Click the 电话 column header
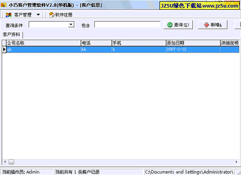Viewport: 241px width, 175px height. click(96, 43)
